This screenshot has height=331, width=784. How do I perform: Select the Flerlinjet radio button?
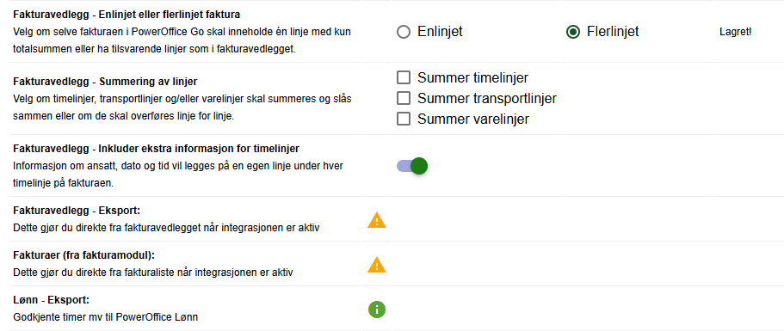click(573, 32)
